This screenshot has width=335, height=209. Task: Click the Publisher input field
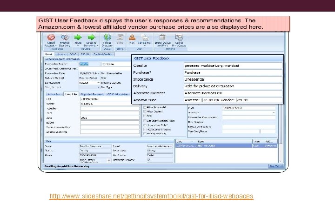pyautogui.click(x=110, y=108)
